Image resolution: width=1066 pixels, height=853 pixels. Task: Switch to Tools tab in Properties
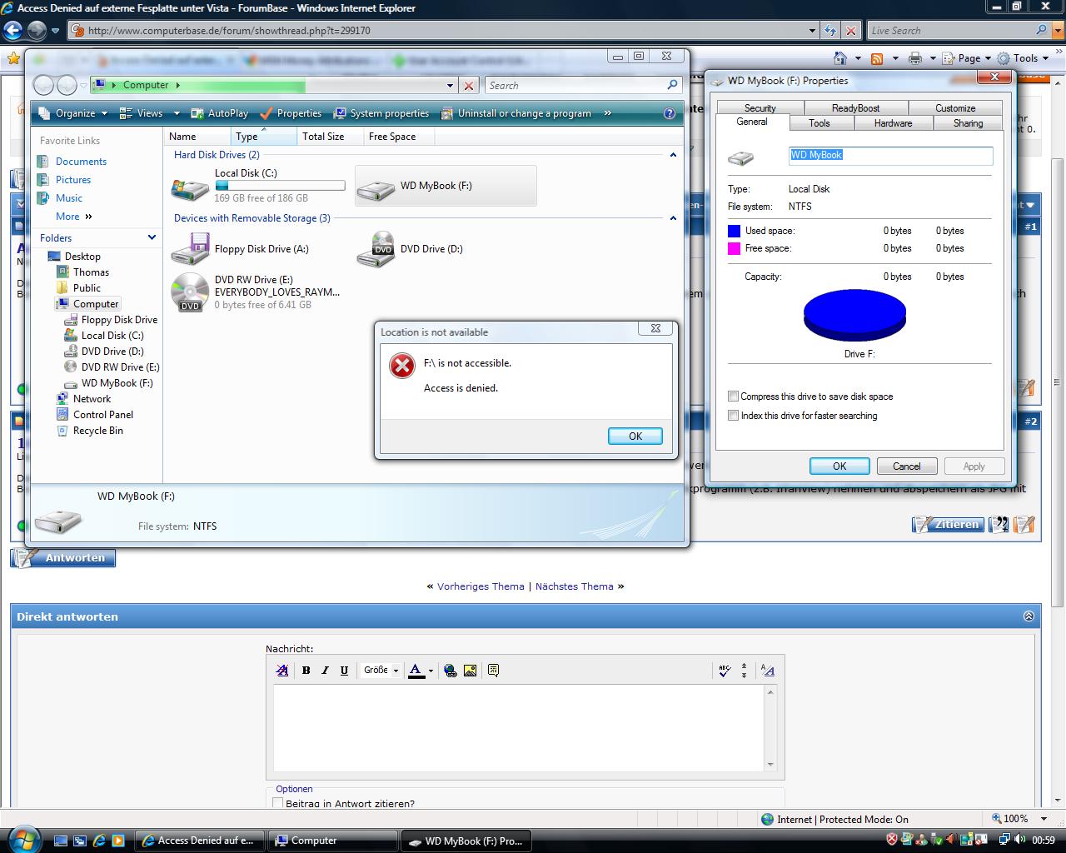(819, 123)
